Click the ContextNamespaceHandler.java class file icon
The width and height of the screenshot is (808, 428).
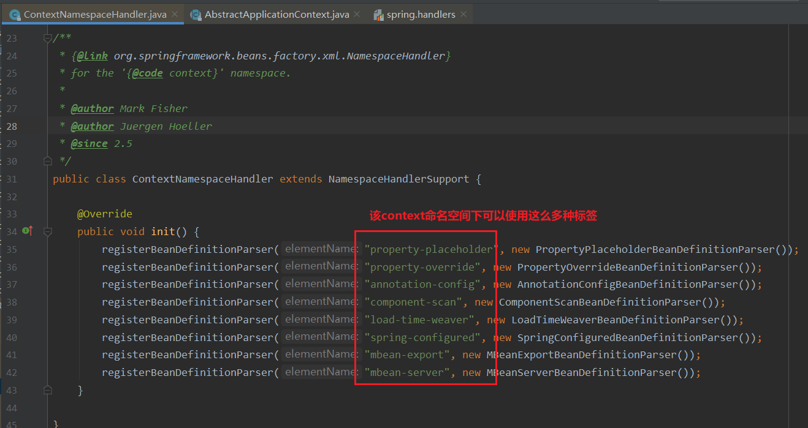point(14,15)
